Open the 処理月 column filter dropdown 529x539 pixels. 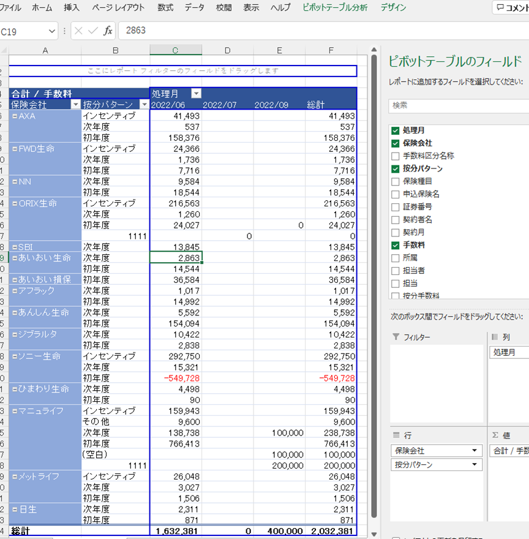(196, 94)
